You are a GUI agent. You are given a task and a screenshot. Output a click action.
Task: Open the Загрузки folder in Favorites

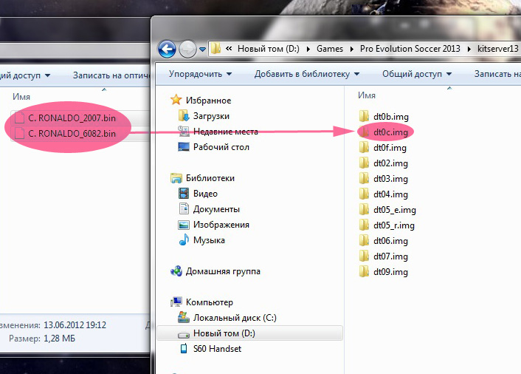[x=211, y=116]
